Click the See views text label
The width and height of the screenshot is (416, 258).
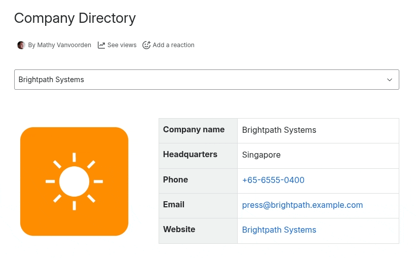coord(122,45)
